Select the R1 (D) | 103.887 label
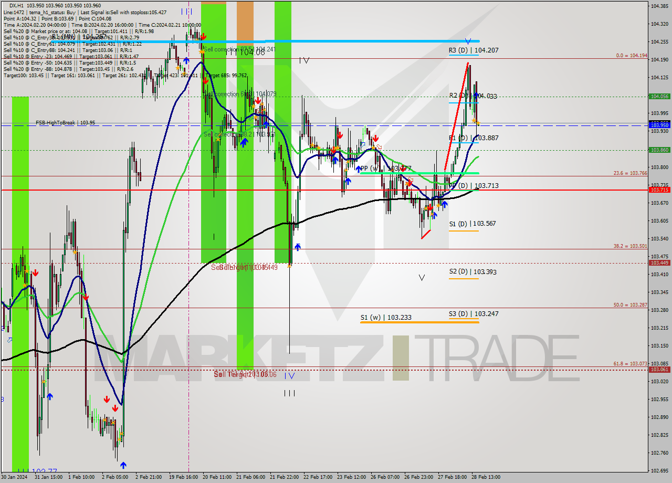 tap(474, 138)
